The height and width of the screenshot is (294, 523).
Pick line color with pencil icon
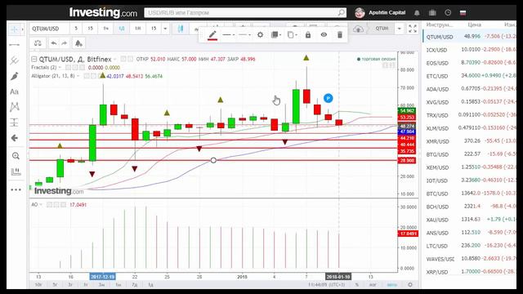coord(212,34)
